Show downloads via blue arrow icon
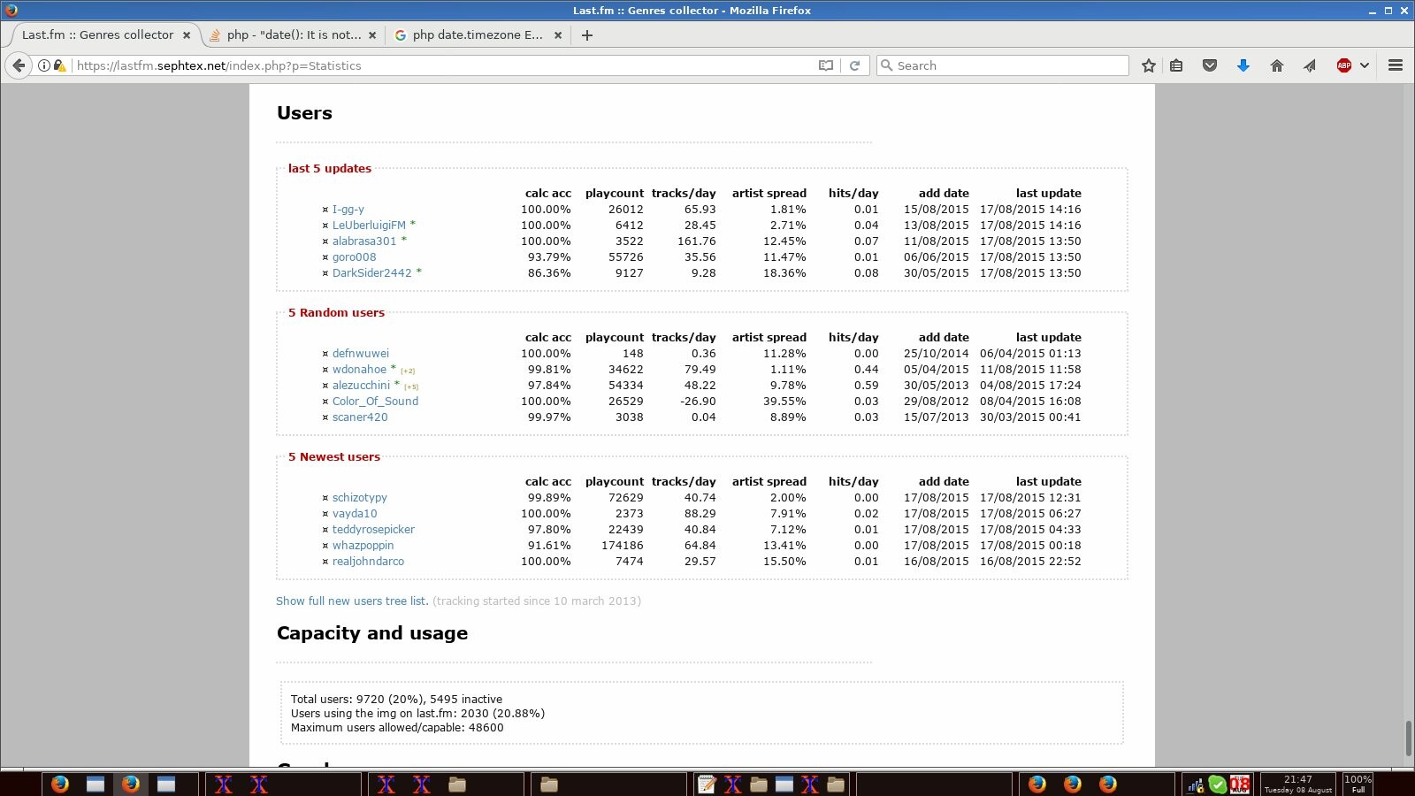 coord(1243,65)
